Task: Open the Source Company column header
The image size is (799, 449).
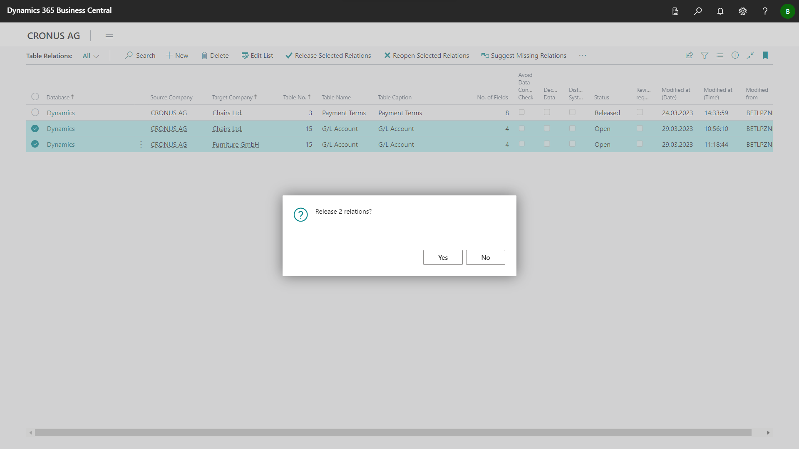Action: 171,97
